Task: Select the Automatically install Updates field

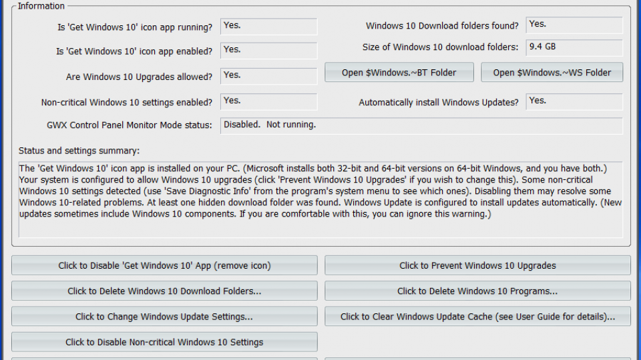Action: [x=574, y=101]
